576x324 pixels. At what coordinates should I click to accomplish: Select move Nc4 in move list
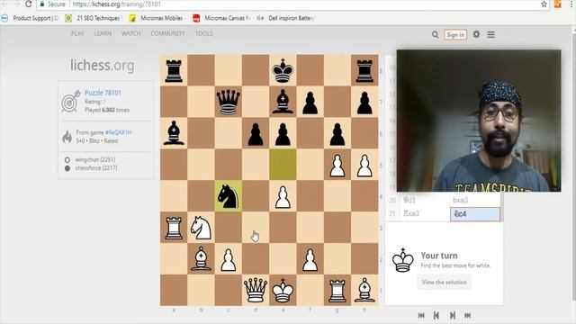(475, 214)
